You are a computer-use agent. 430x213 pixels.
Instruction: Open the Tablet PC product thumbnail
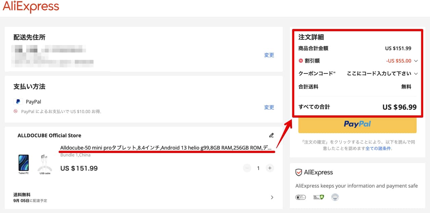pyautogui.click(x=24, y=163)
